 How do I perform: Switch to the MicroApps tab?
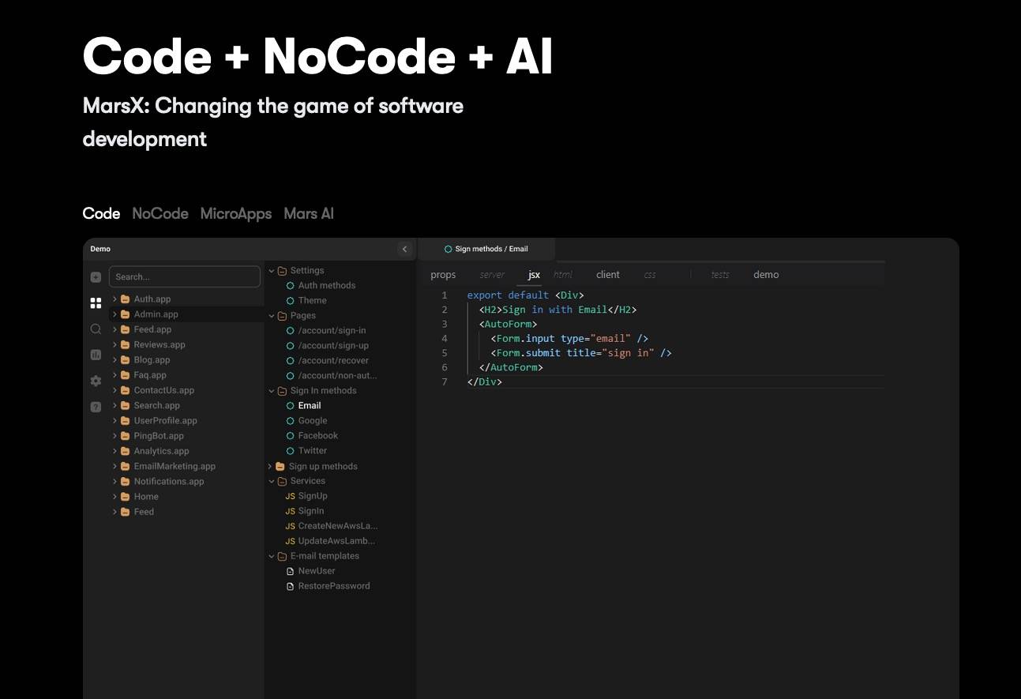tap(236, 213)
